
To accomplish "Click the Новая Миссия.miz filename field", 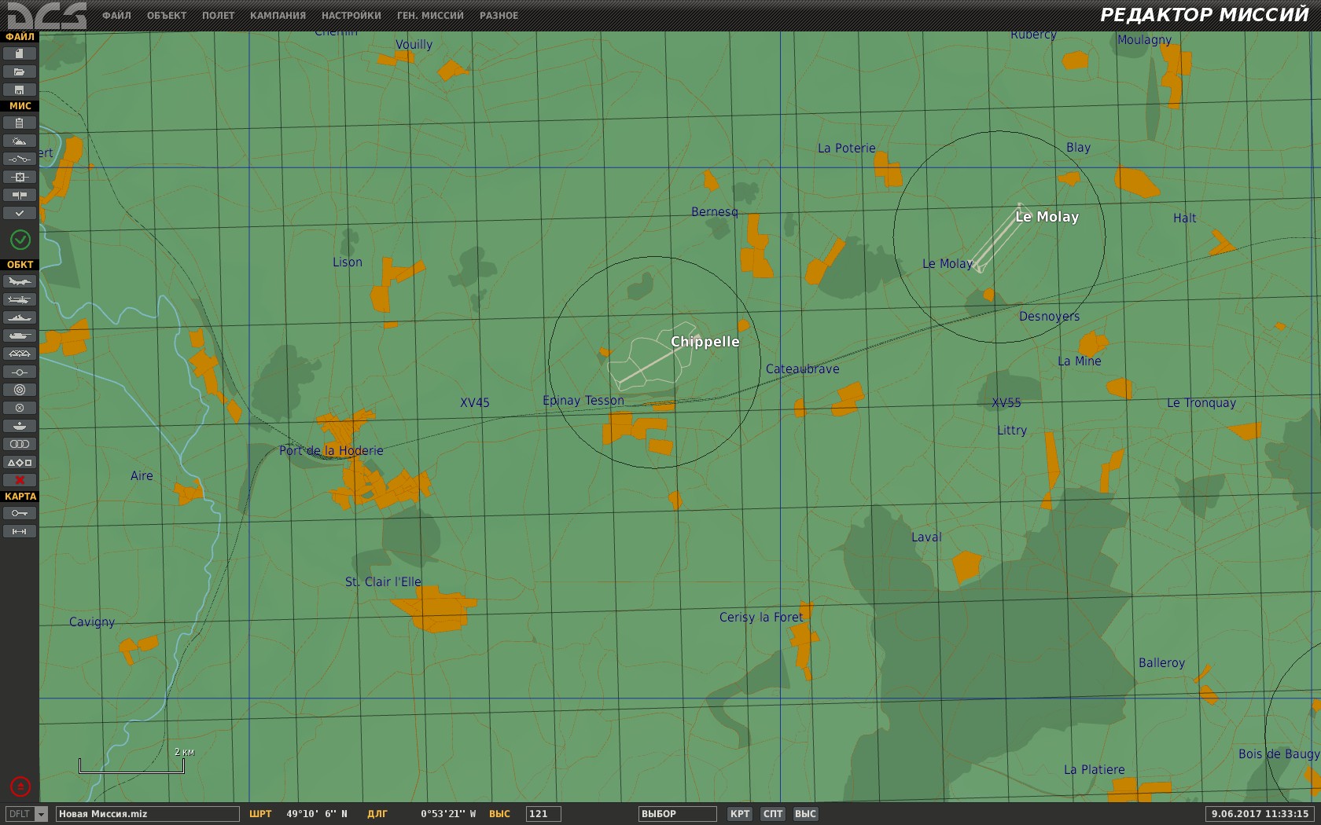I will [147, 814].
